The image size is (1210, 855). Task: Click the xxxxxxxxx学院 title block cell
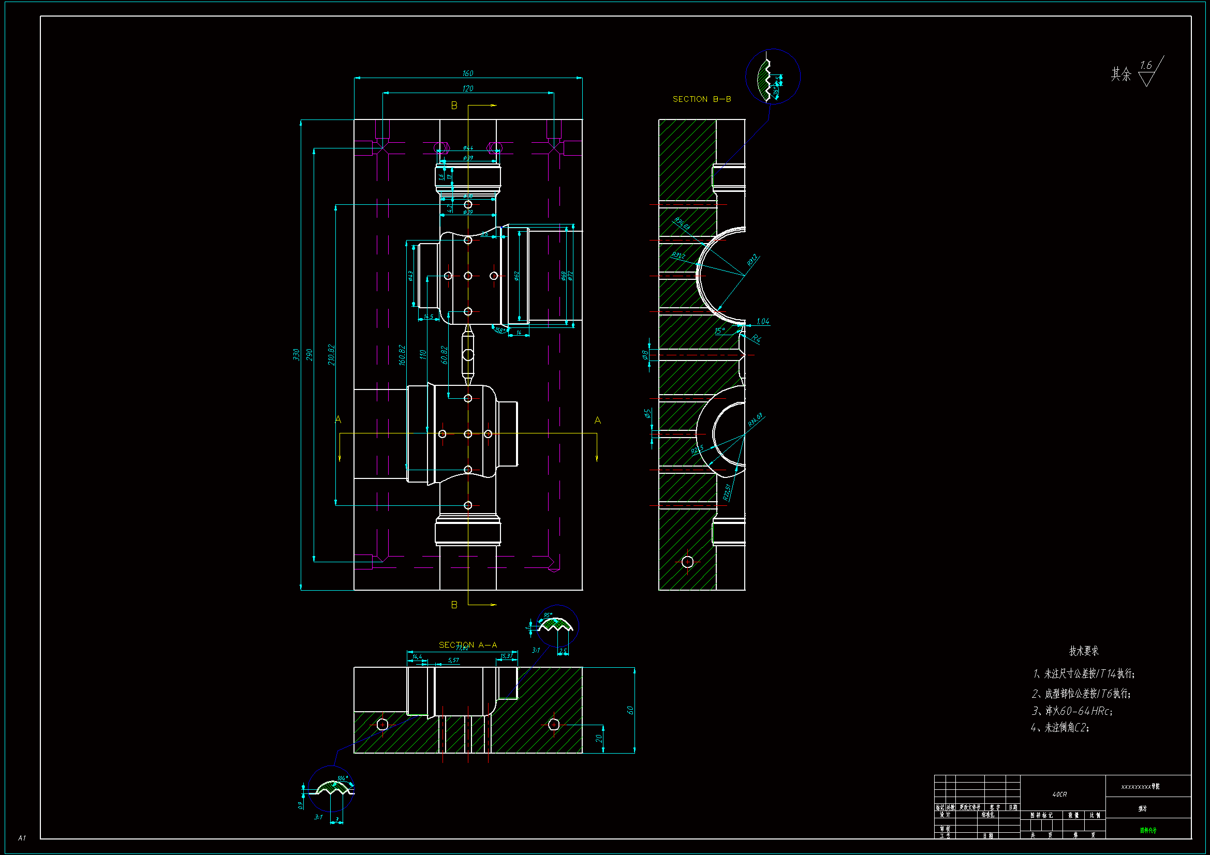pyautogui.click(x=1140, y=786)
